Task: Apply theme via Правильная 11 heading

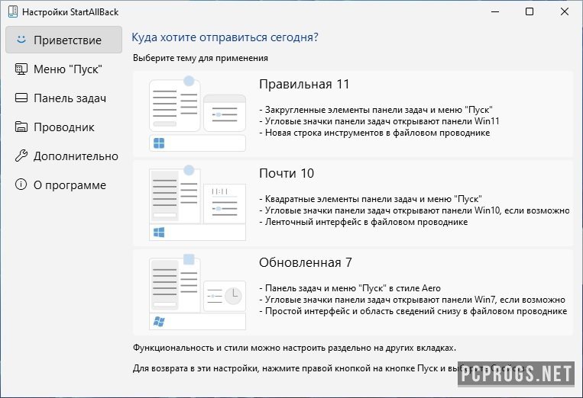Action: 304,84
